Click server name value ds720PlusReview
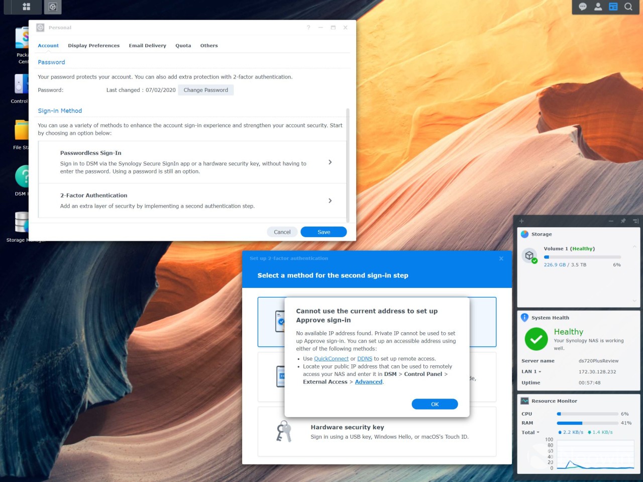Image resolution: width=643 pixels, height=482 pixels. 599,361
